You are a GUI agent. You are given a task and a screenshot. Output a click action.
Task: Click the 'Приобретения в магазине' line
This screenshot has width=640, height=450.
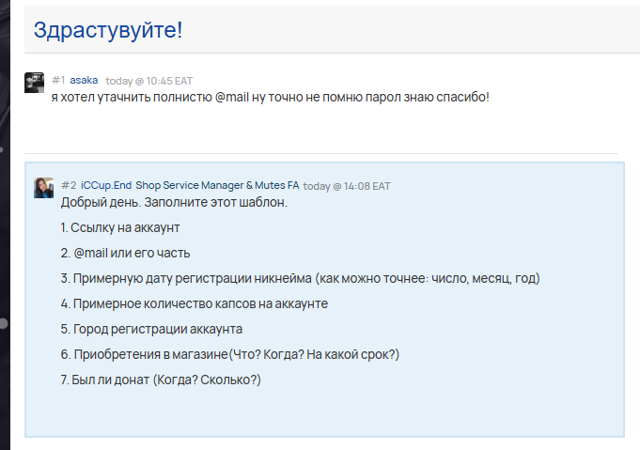click(x=230, y=354)
